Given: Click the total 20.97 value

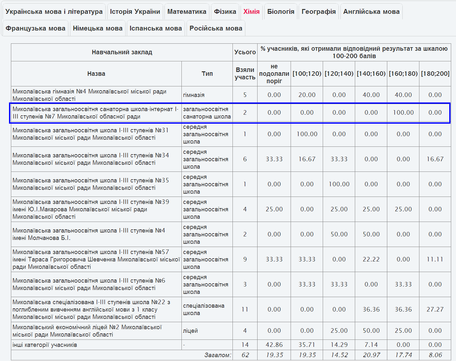Looking at the screenshot, I should click(371, 355).
